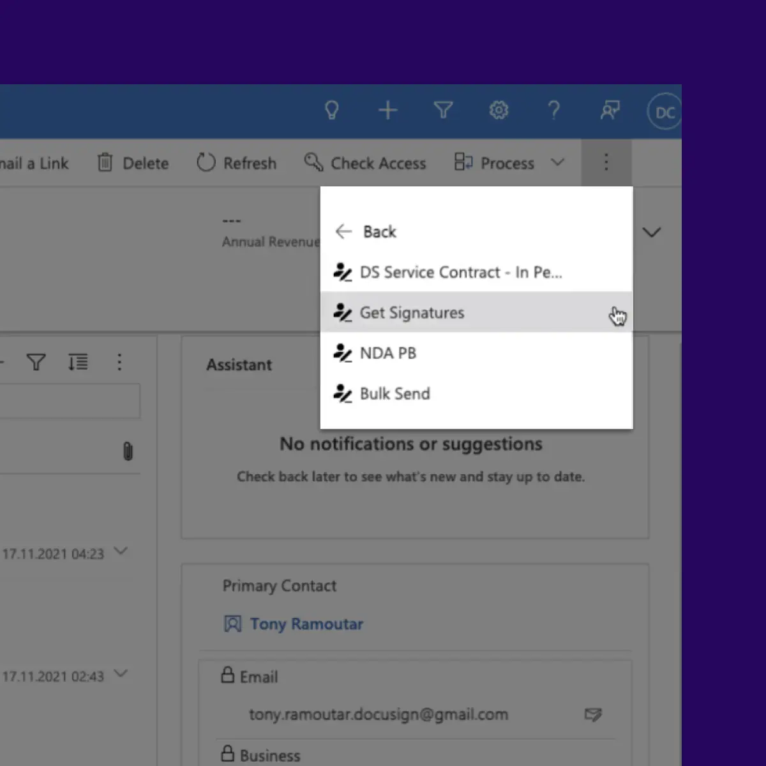Click the Primary Contact label
This screenshot has height=766, width=766.
tap(279, 585)
